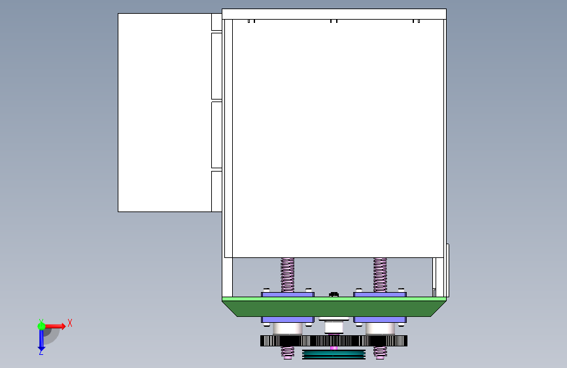Select the left threaded lead screw above plate
The height and width of the screenshot is (368, 567).
click(288, 275)
